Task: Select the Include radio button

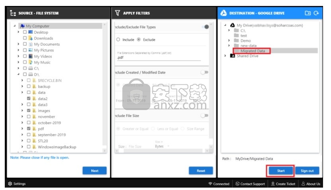Action: pos(118,40)
